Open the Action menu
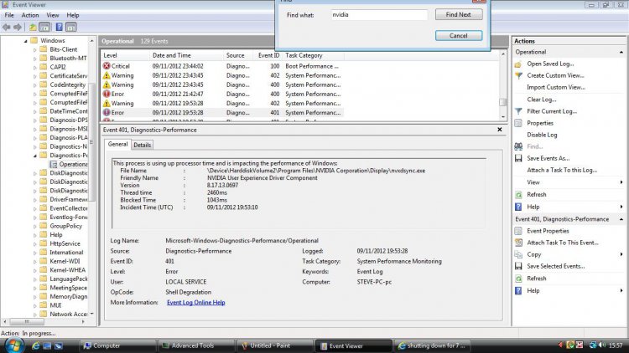The image size is (629, 353). [x=30, y=15]
